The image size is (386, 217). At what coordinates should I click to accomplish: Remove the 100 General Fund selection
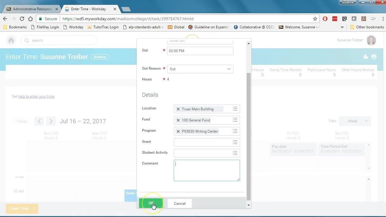(x=178, y=120)
